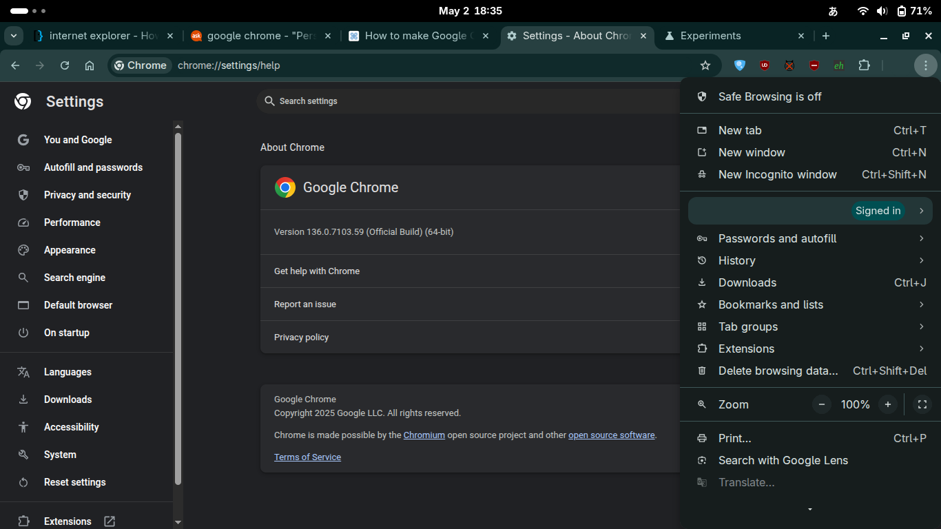Open the Terms of Service link
This screenshot has width=941, height=529.
click(307, 457)
